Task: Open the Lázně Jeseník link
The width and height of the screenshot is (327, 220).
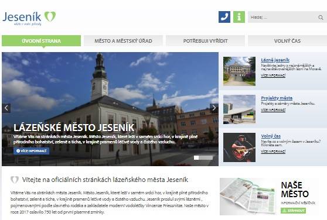Action: point(275,60)
